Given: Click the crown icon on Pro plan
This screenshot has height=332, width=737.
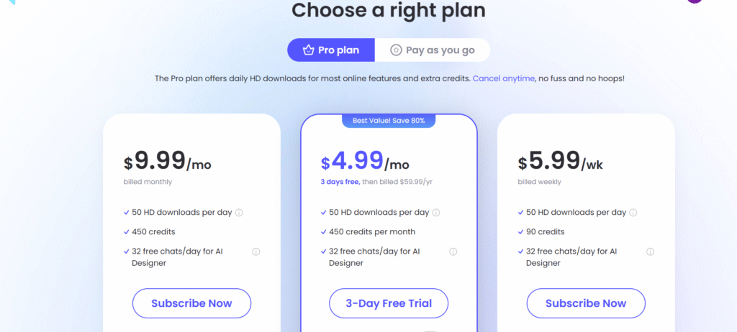Looking at the screenshot, I should tap(308, 50).
